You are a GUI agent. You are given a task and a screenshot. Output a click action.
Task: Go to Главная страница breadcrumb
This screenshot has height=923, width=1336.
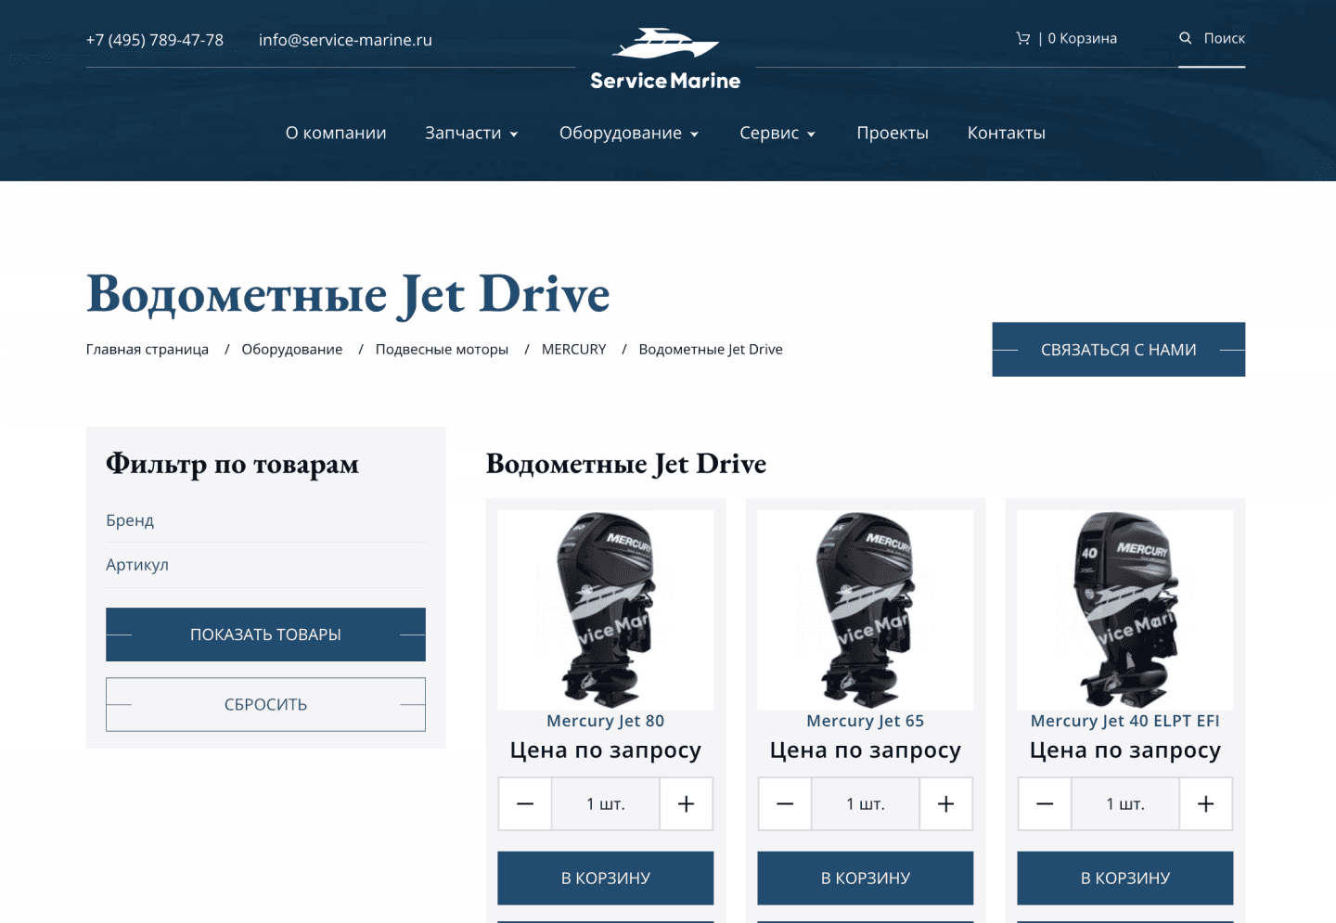click(x=148, y=349)
